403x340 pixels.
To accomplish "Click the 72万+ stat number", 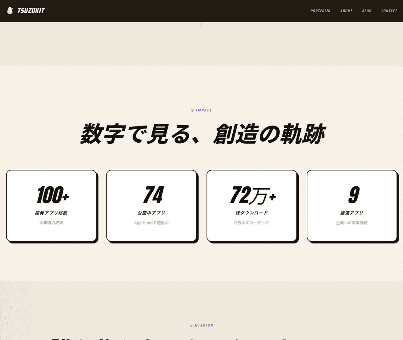I will (x=253, y=195).
